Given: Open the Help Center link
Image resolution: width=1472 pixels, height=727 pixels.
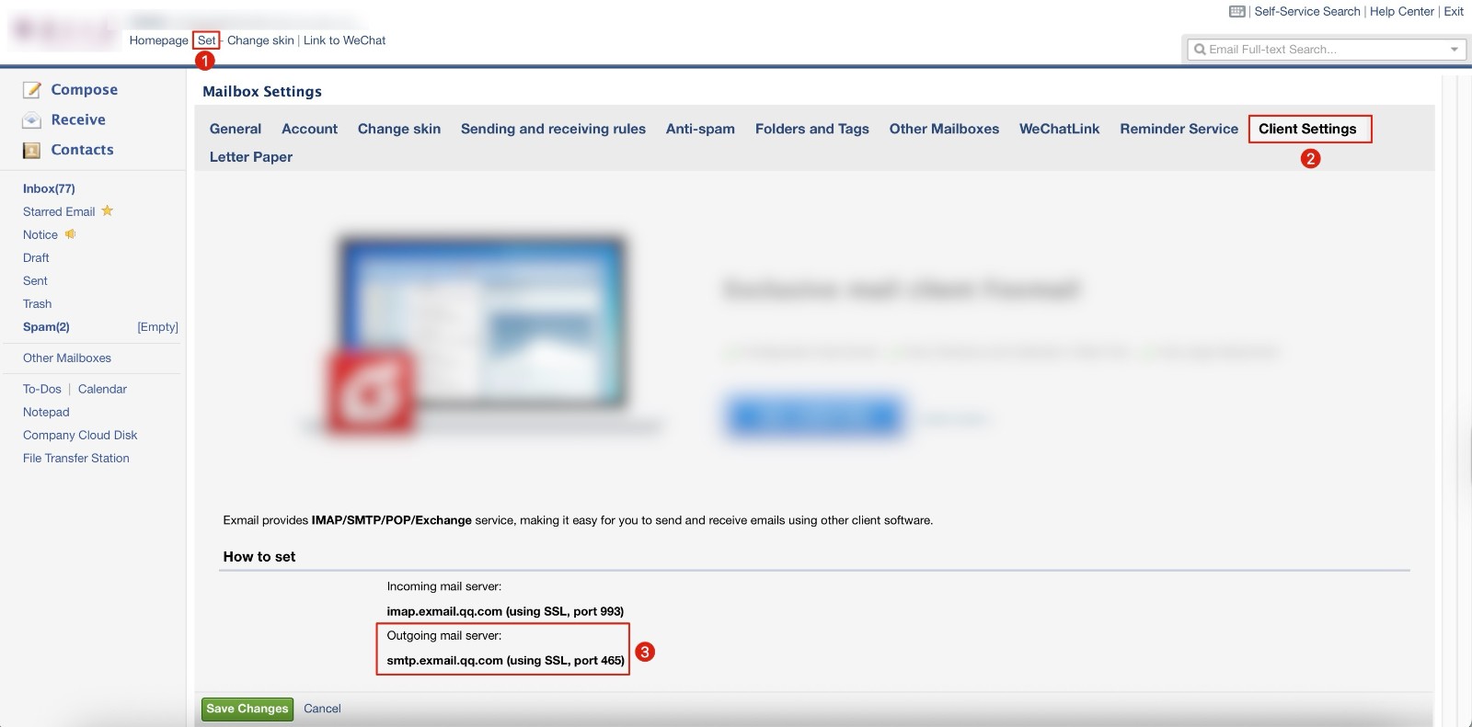Looking at the screenshot, I should pos(1401,12).
